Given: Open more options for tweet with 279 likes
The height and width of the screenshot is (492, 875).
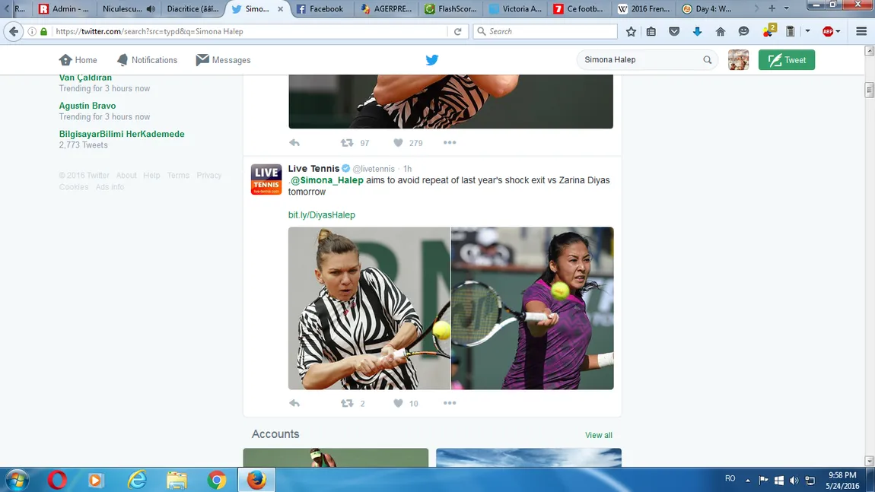Looking at the screenshot, I should pyautogui.click(x=450, y=143).
